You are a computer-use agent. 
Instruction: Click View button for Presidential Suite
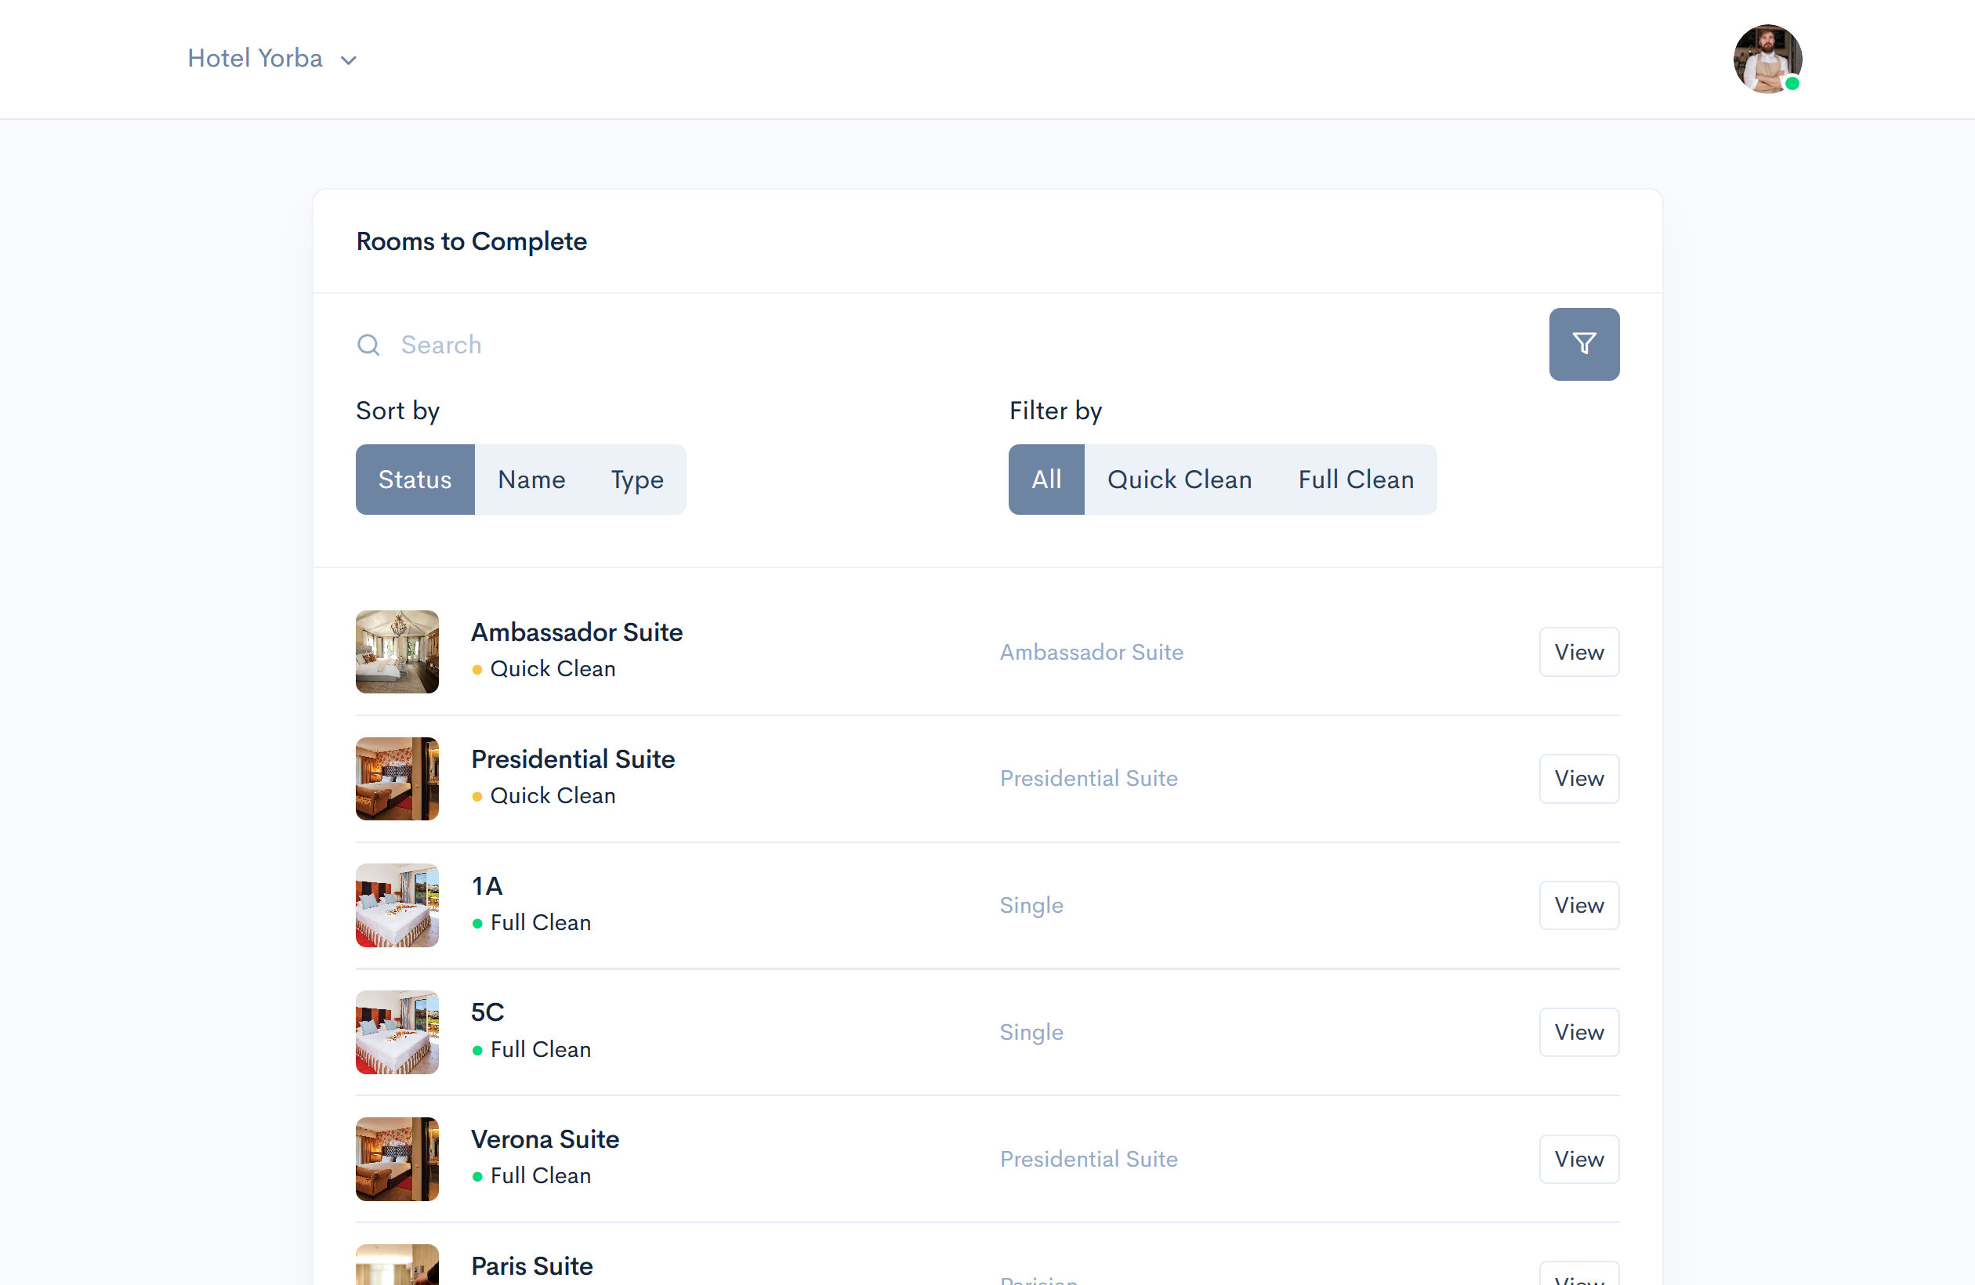pos(1579,779)
